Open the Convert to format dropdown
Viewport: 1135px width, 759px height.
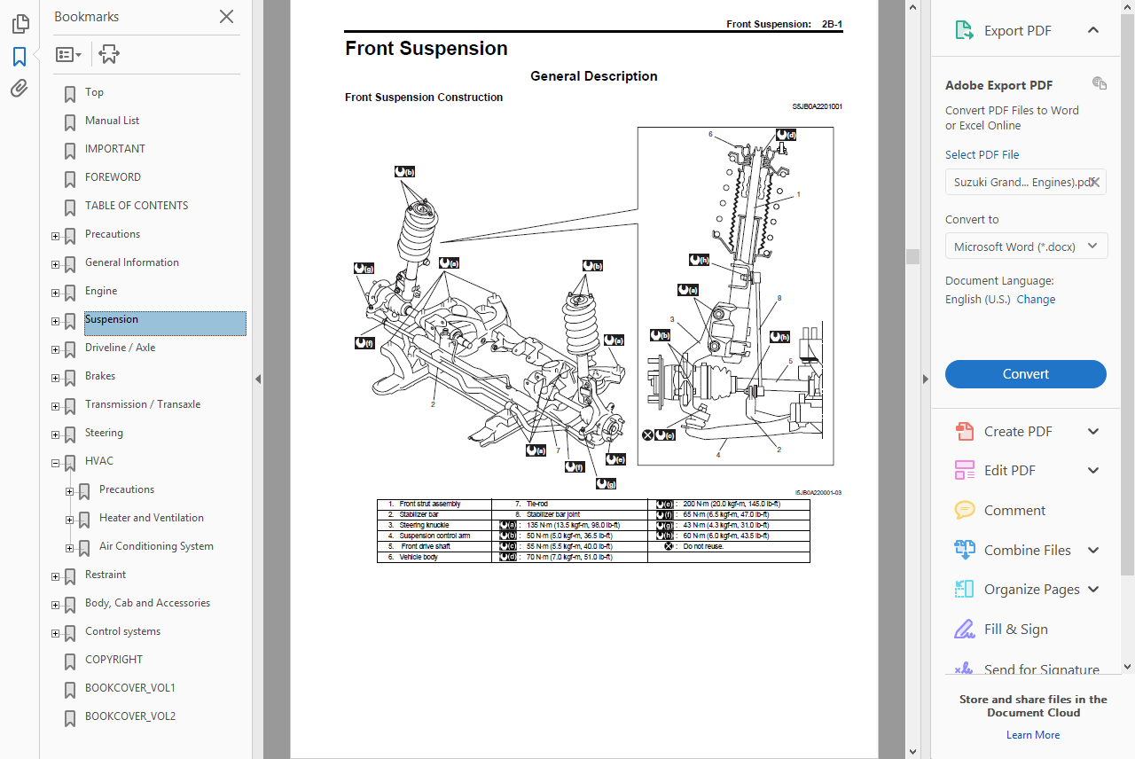[1026, 246]
